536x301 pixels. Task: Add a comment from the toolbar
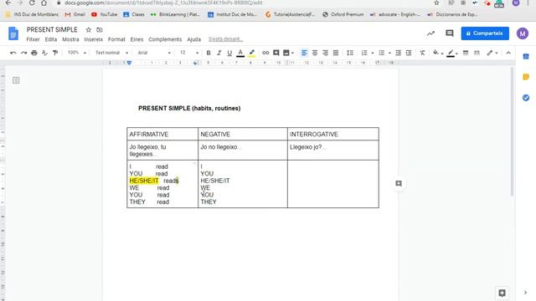276,53
